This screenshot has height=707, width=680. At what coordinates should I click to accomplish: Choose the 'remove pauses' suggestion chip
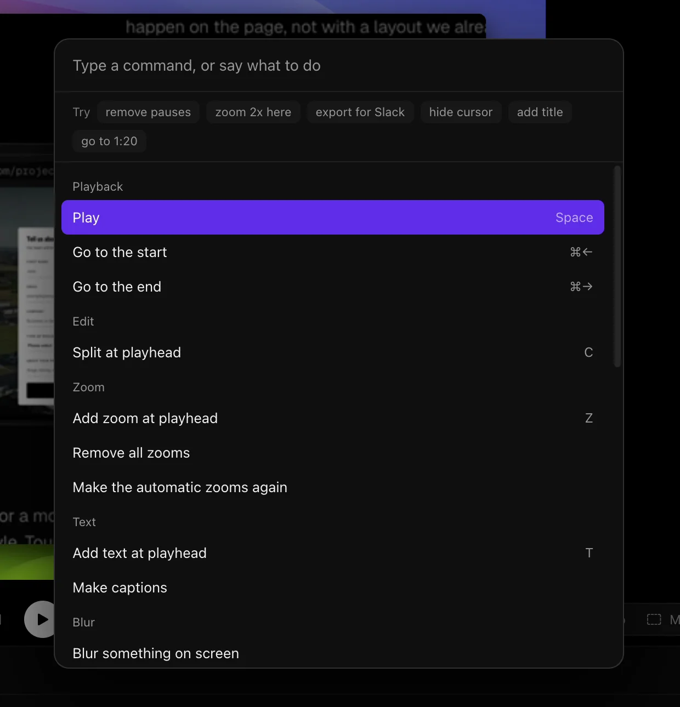pos(148,112)
